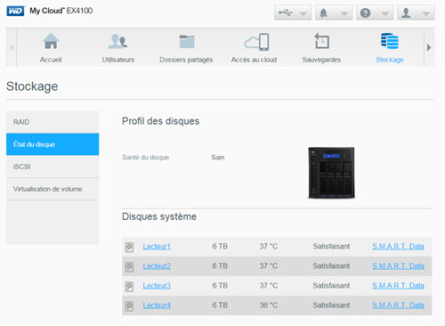
Task: Expand the help dropdown arrow
Action: point(385,13)
